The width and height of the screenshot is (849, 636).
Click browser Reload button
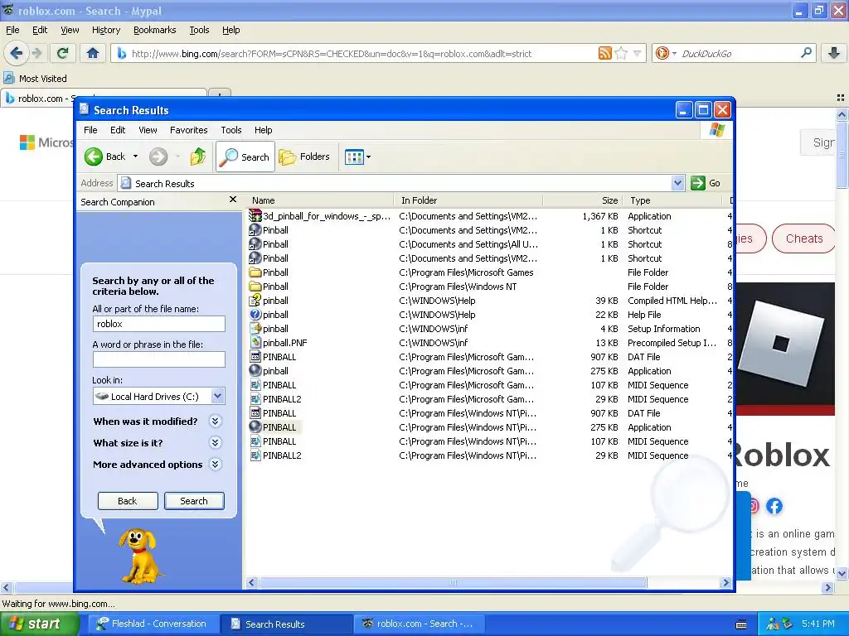[x=62, y=53]
